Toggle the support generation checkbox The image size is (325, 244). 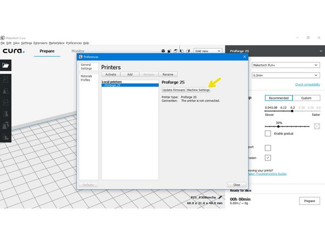tap(268, 148)
